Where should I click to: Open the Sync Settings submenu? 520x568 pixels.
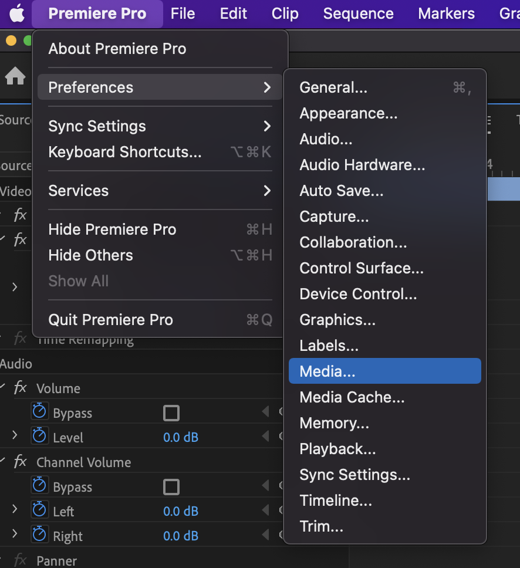coord(160,126)
